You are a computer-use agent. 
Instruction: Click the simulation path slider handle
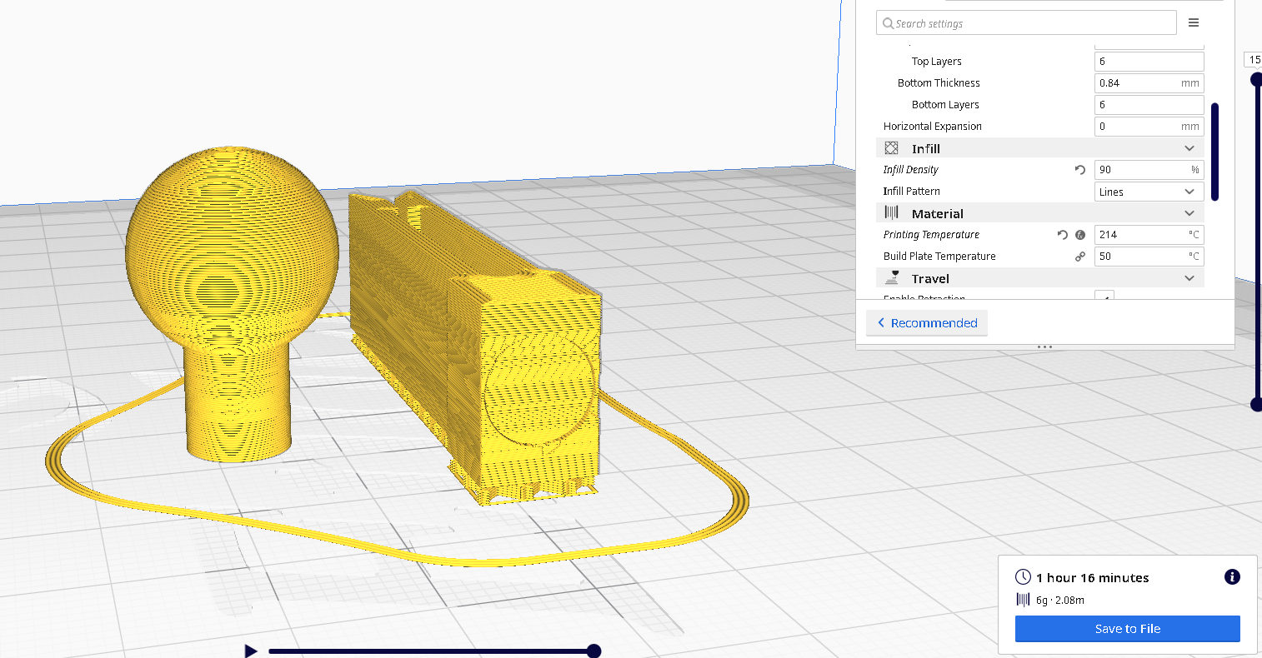pyautogui.click(x=594, y=651)
